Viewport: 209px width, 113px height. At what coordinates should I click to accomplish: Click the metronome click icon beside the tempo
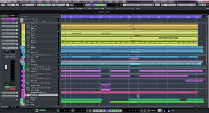(x=159, y=110)
